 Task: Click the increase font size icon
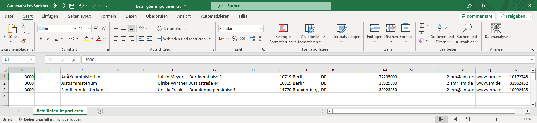tap(96, 28)
